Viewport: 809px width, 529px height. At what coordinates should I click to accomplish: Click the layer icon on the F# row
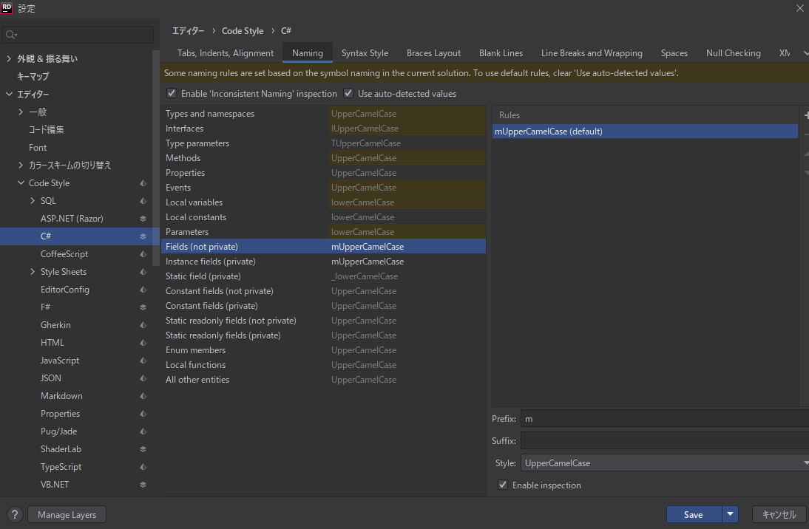[143, 307]
